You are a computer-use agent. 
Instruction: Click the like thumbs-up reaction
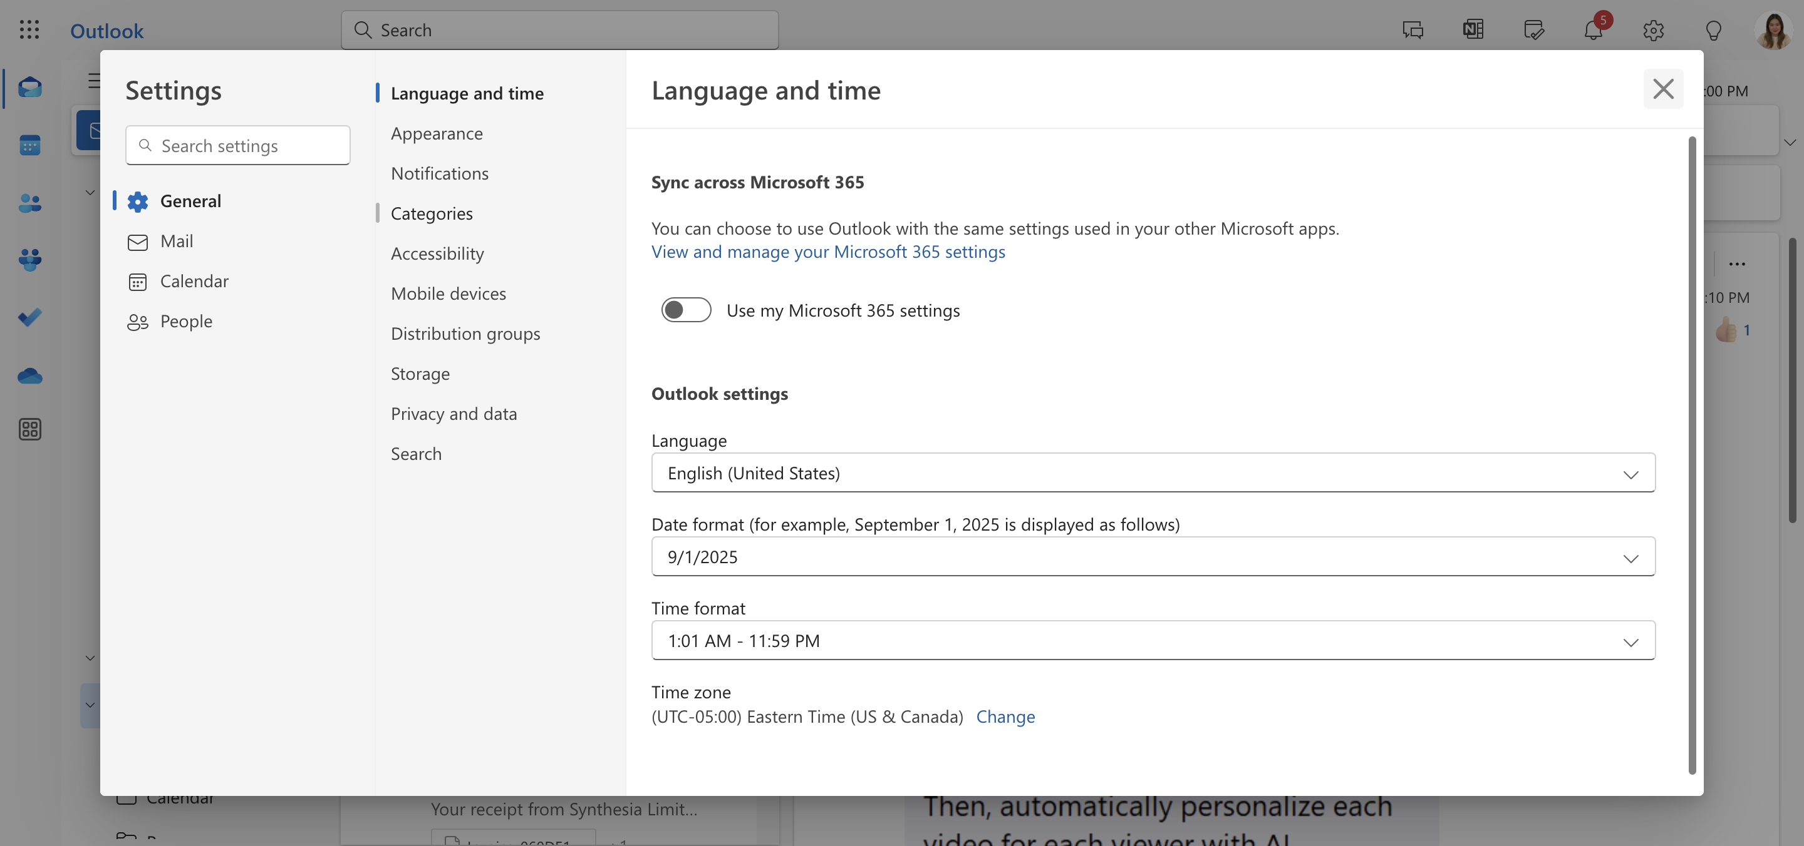[x=1726, y=330]
